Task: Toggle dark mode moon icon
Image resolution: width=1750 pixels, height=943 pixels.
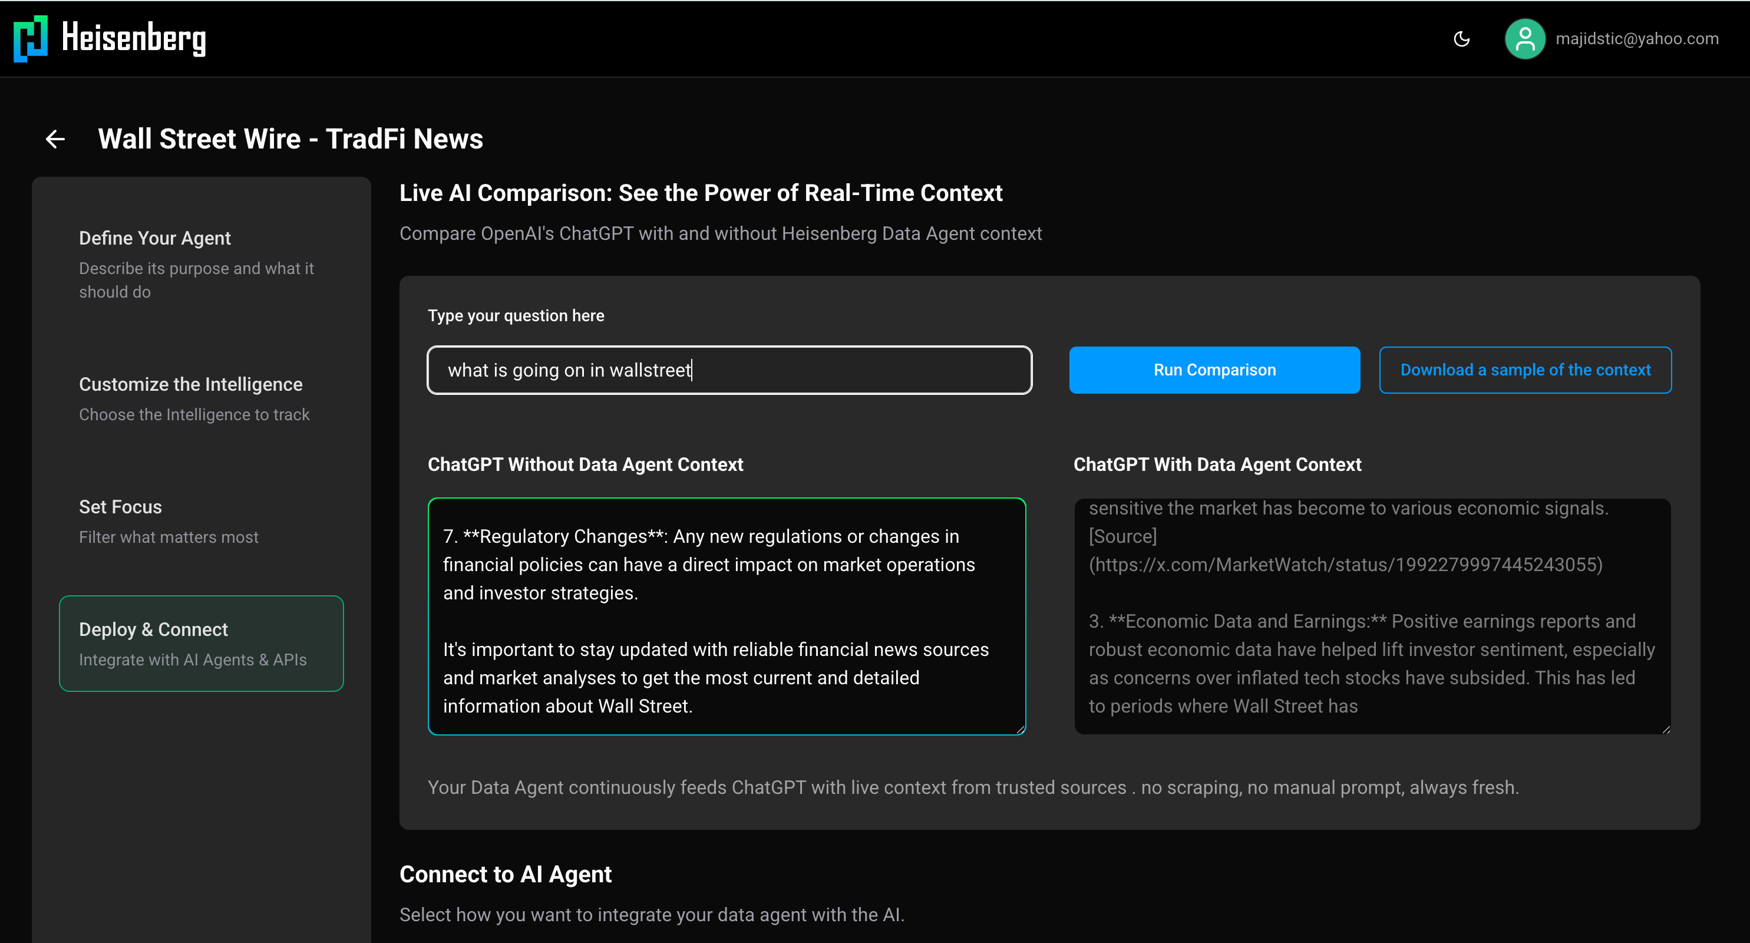Action: tap(1461, 39)
